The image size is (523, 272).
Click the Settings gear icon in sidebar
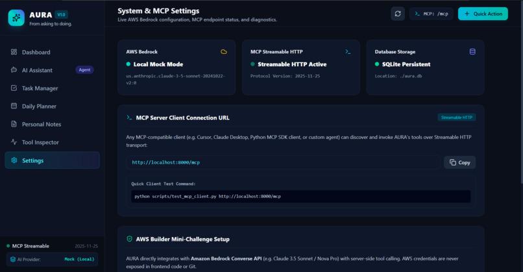(14, 160)
